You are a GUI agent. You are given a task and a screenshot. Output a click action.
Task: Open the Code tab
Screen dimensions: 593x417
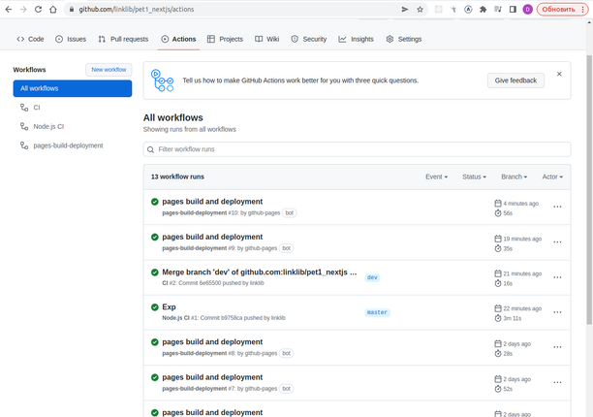click(x=30, y=39)
